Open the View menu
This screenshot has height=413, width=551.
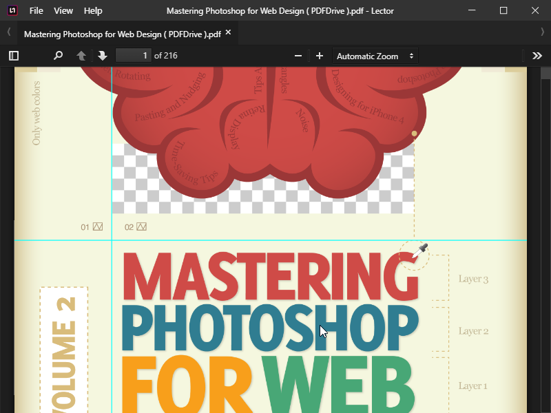(x=63, y=10)
